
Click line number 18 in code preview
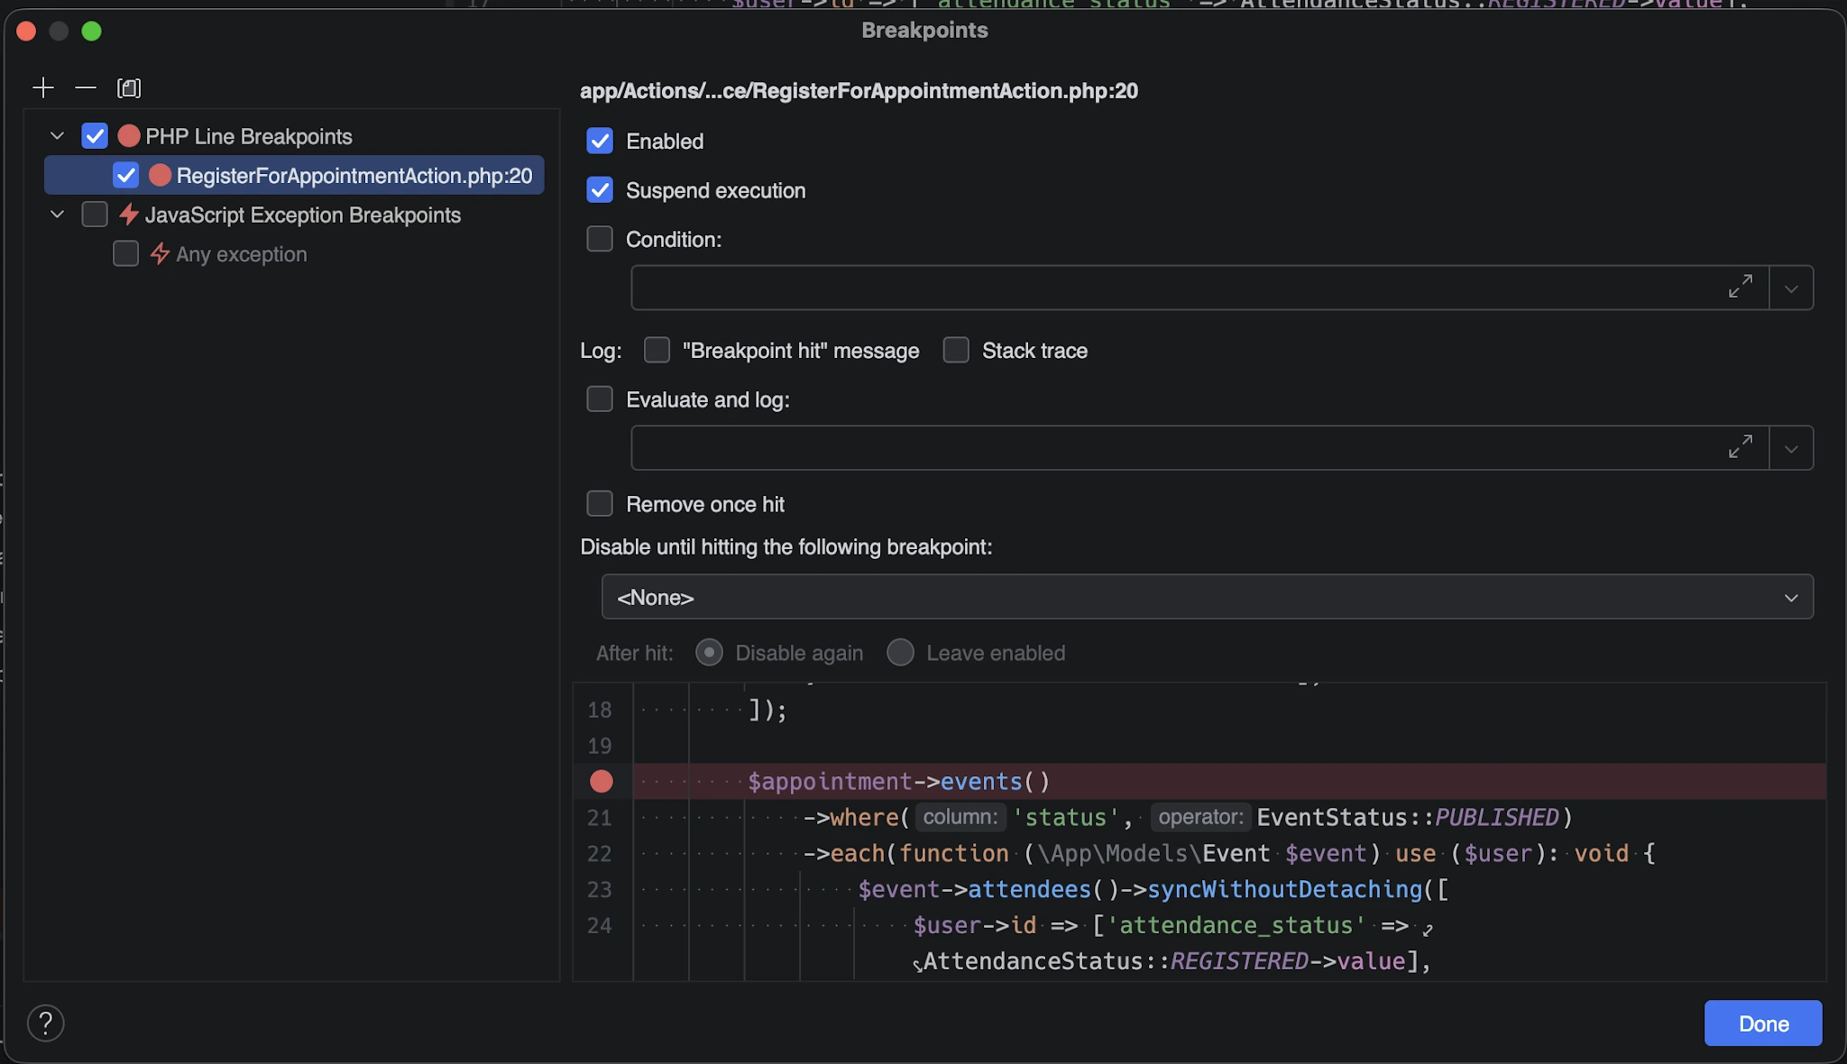600,710
